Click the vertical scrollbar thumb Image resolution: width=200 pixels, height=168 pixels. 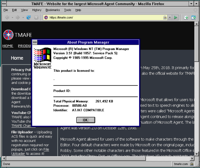(196, 44)
